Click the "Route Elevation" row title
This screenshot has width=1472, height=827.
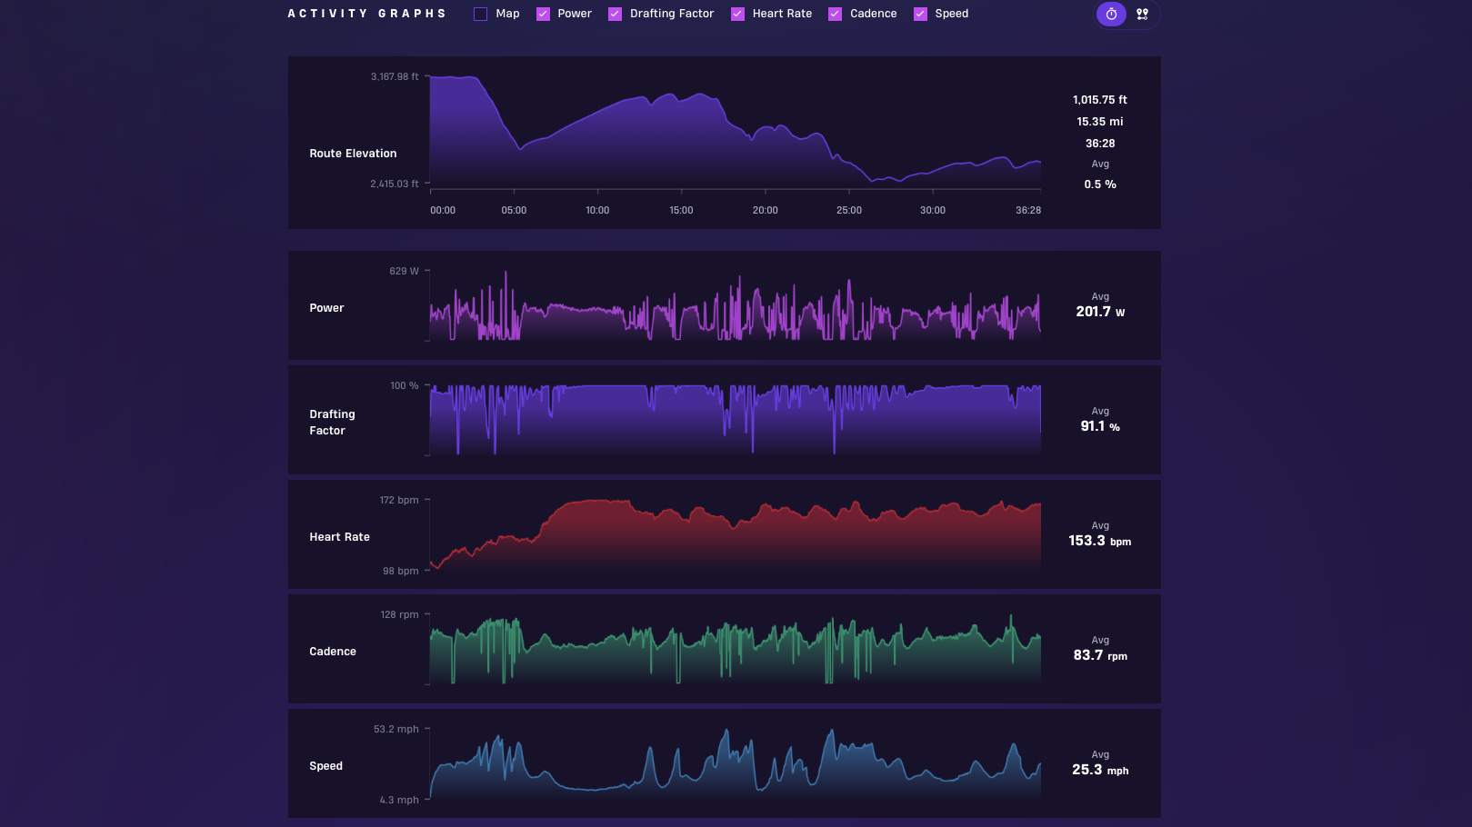pos(353,154)
